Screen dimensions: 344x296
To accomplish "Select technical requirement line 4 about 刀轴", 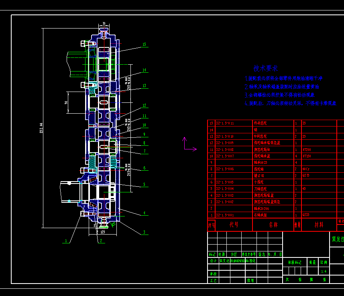I will pos(291,103).
